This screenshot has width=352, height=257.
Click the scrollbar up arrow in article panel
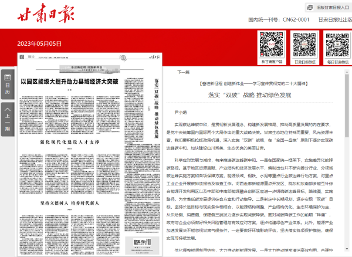coord(347,72)
